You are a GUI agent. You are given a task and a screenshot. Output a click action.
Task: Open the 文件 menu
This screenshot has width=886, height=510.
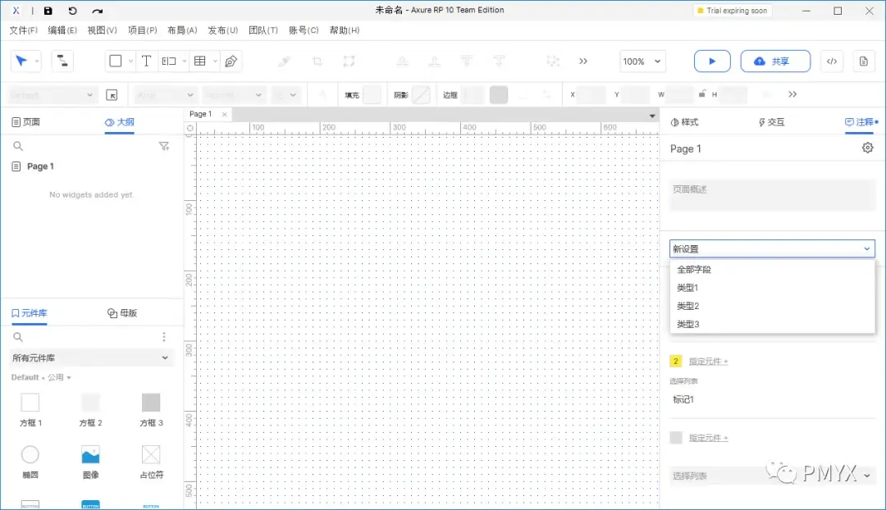pyautogui.click(x=22, y=30)
